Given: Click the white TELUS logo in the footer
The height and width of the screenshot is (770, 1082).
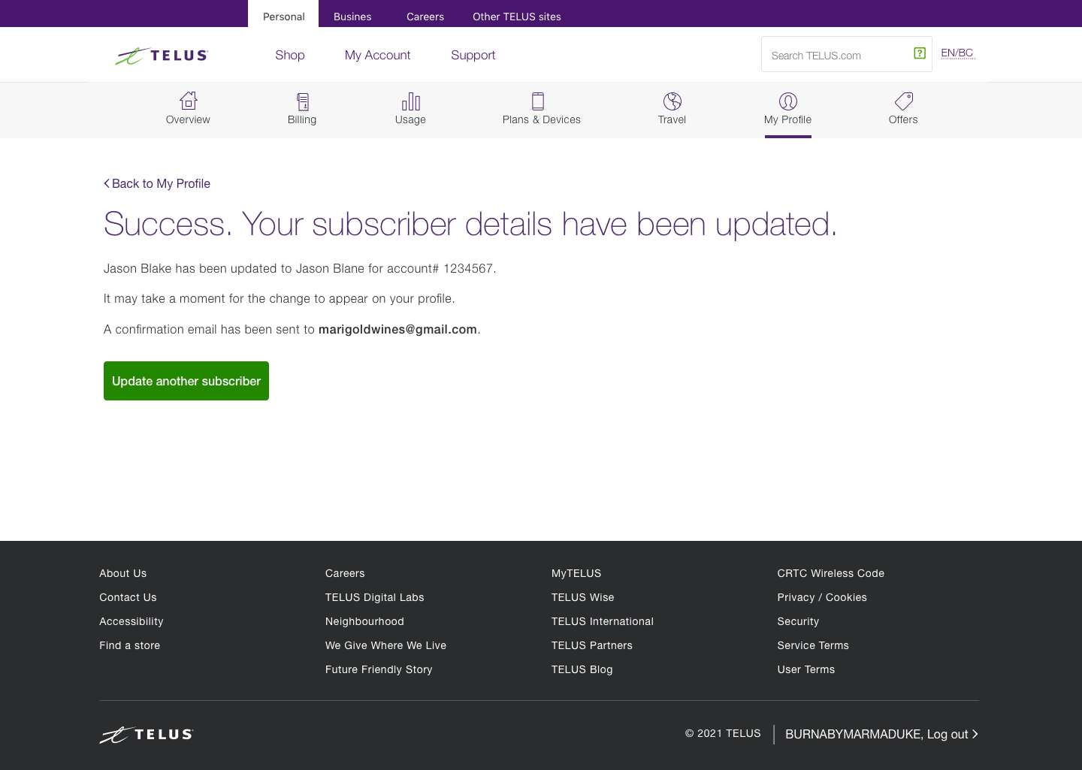Looking at the screenshot, I should pyautogui.click(x=147, y=735).
